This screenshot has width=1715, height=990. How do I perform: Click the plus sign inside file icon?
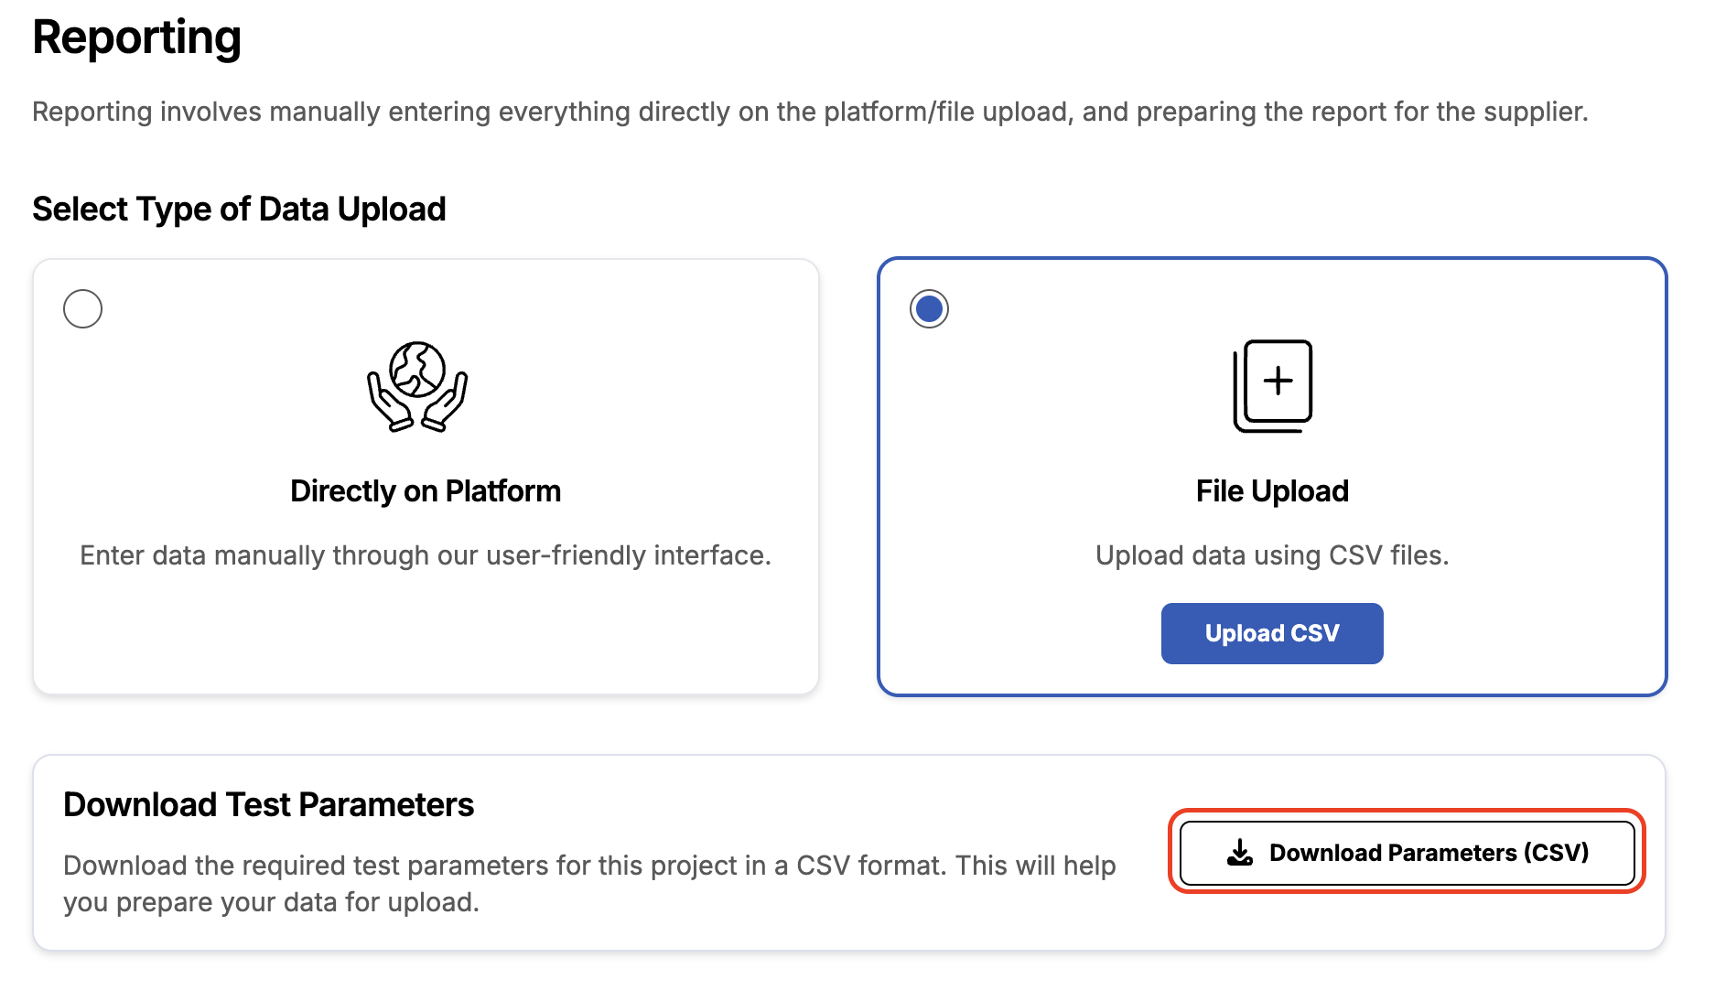(1278, 380)
